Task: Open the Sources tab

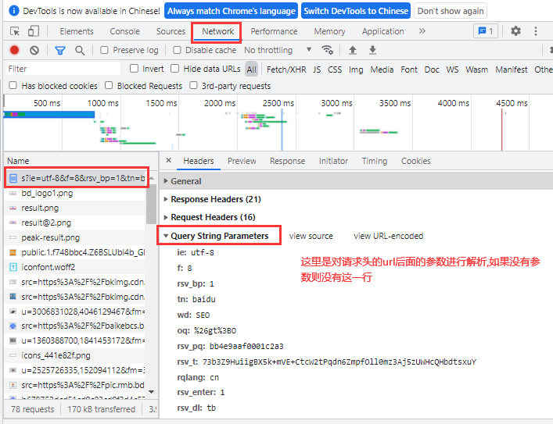Action: [171, 31]
